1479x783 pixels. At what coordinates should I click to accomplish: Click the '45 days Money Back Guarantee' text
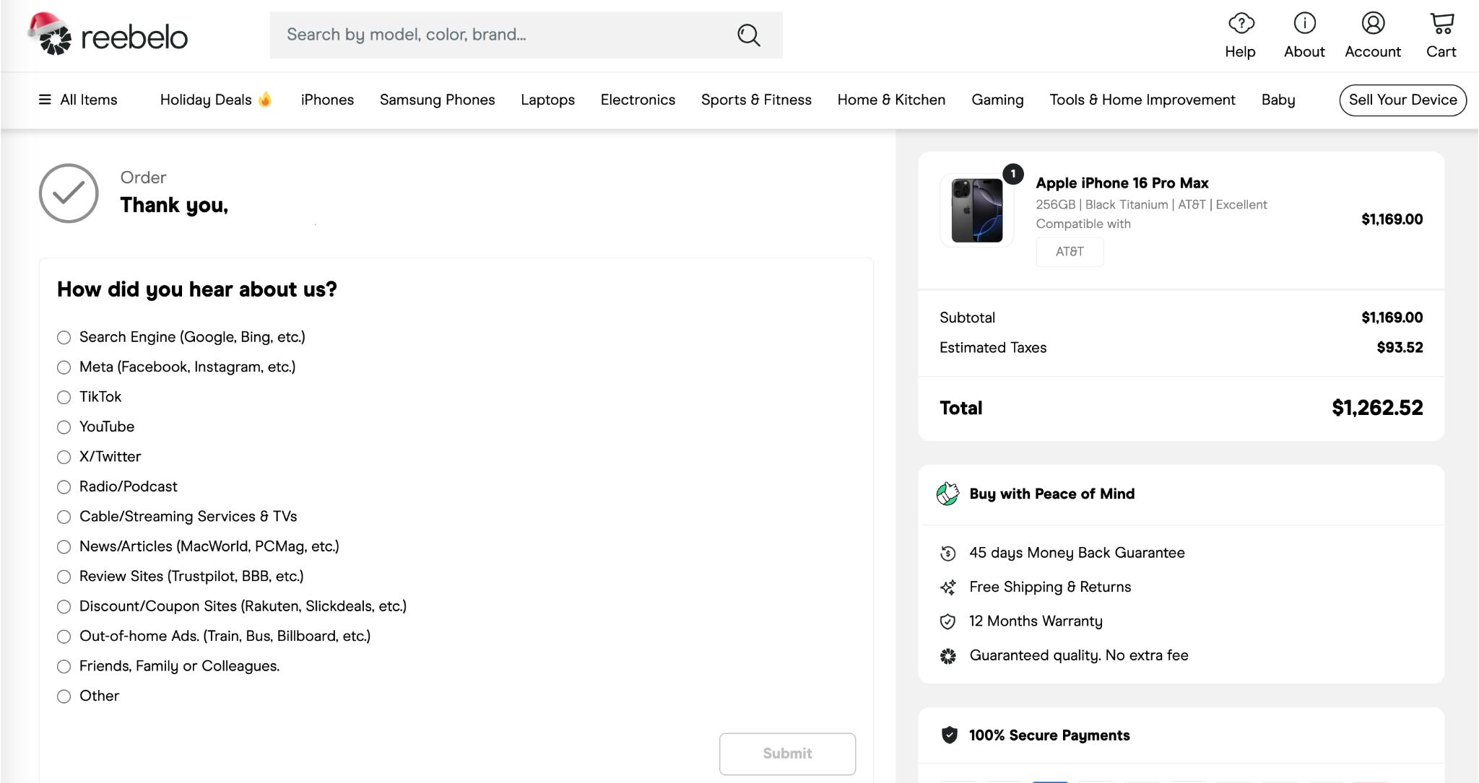point(1077,553)
